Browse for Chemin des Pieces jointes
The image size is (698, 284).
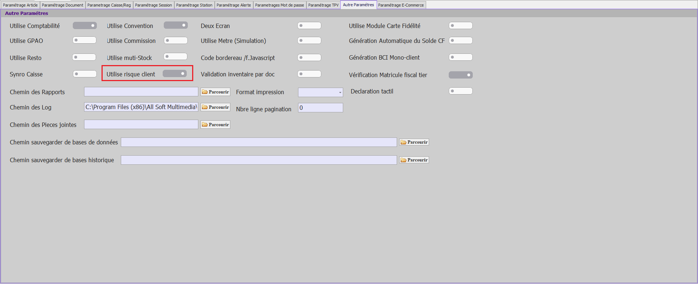coord(215,125)
